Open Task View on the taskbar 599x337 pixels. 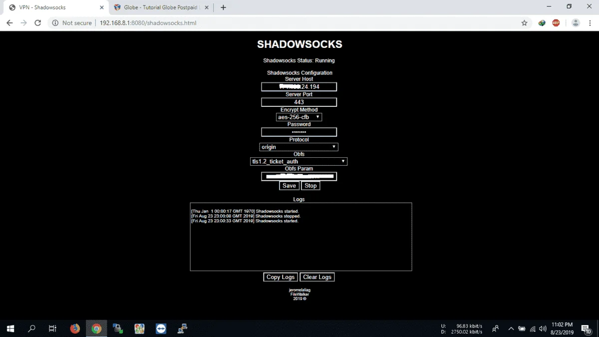pyautogui.click(x=52, y=329)
